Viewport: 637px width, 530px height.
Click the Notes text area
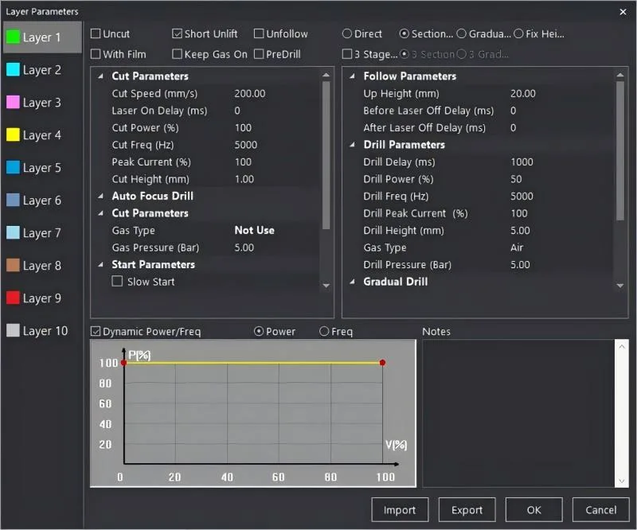tap(519, 414)
